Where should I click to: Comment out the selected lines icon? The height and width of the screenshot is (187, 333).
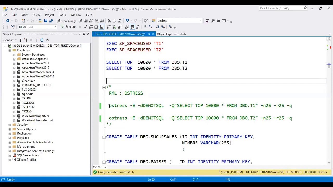(x=145, y=27)
